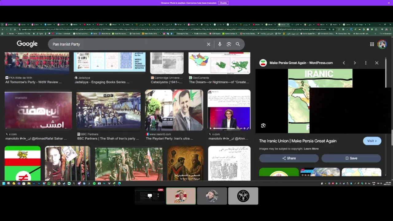Click the Visit button

(372, 141)
